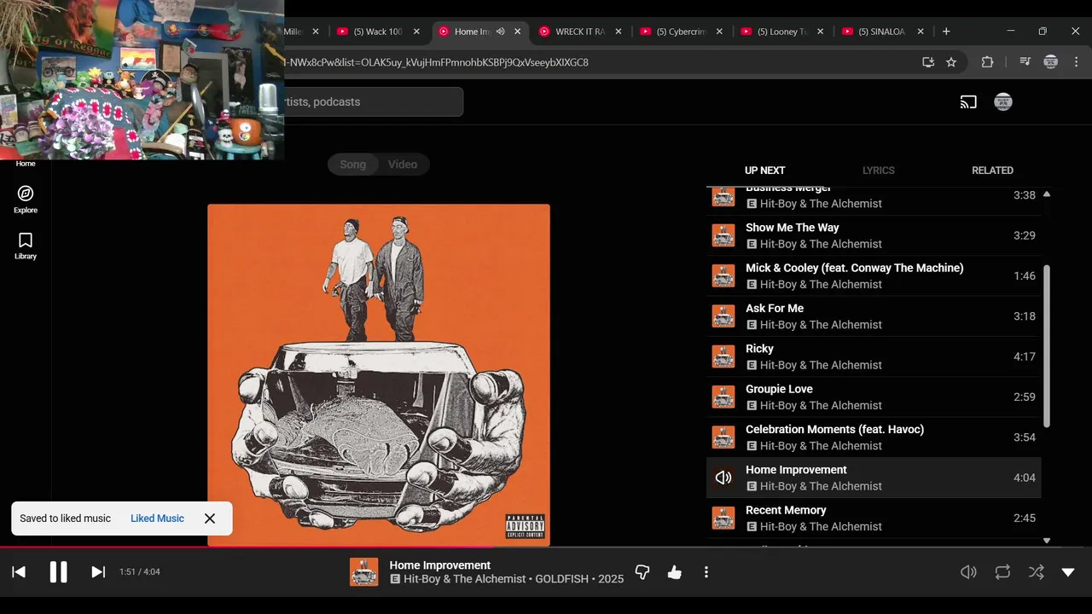Click the URL text in address bar
Viewport: 1092px width, 614px height.
coord(437,62)
